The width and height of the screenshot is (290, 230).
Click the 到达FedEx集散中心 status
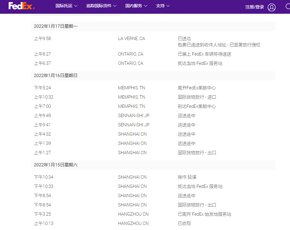(x=197, y=106)
